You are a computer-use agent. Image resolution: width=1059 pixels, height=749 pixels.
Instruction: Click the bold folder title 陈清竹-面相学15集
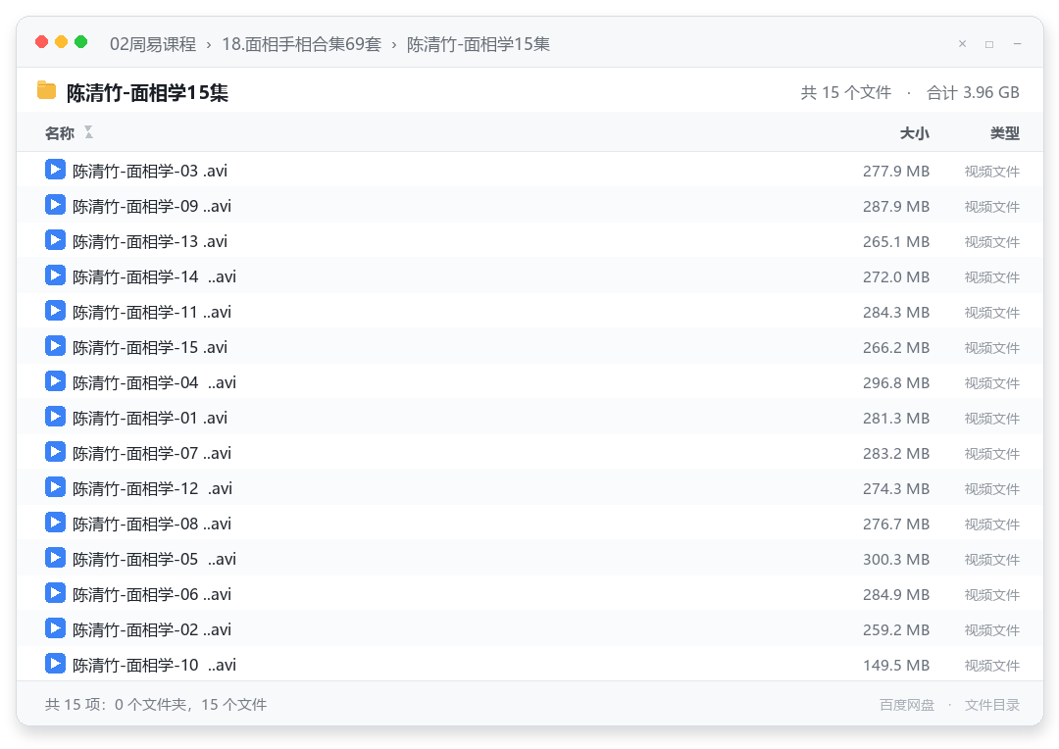pyautogui.click(x=147, y=92)
